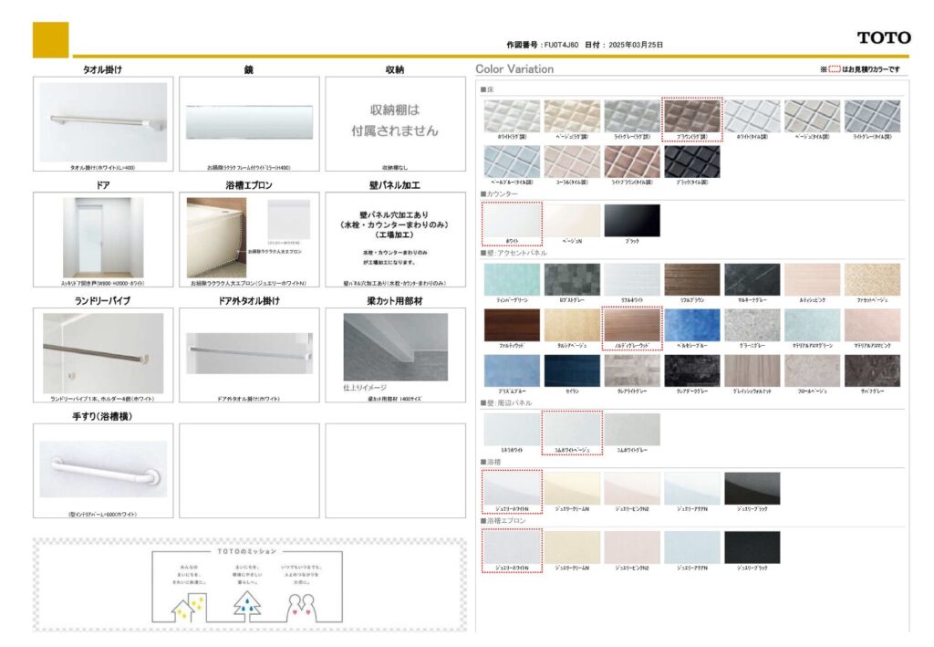This screenshot has height=647, width=934.
Task: Pick the cream swatch in 浴槽エプロン section
Action: (572, 547)
